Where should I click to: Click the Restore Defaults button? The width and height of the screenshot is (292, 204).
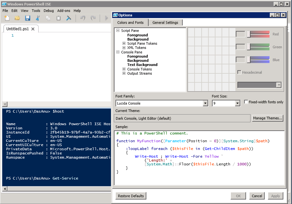click(131, 196)
